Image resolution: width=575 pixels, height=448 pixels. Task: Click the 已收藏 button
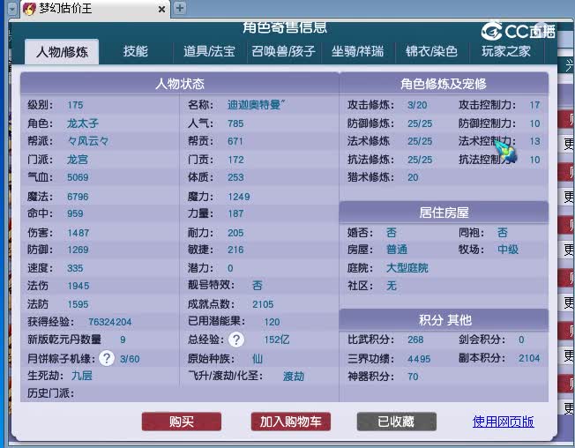coord(396,422)
